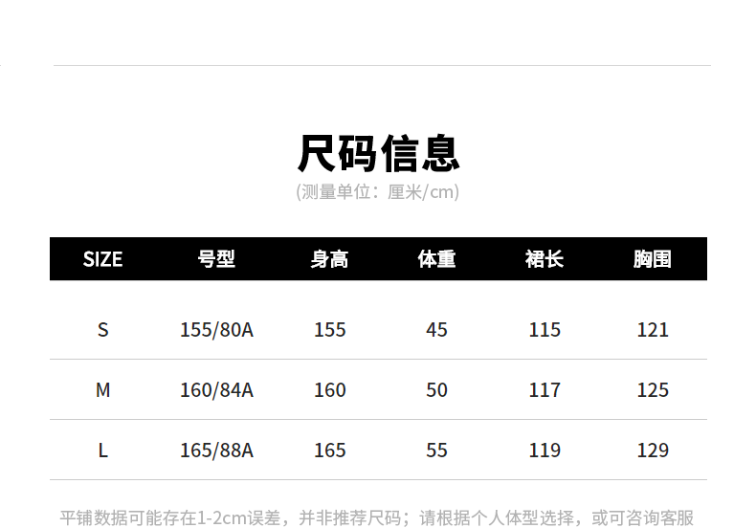Click the skirt length value 117
Screen dimensions: 756x528
click(545, 390)
